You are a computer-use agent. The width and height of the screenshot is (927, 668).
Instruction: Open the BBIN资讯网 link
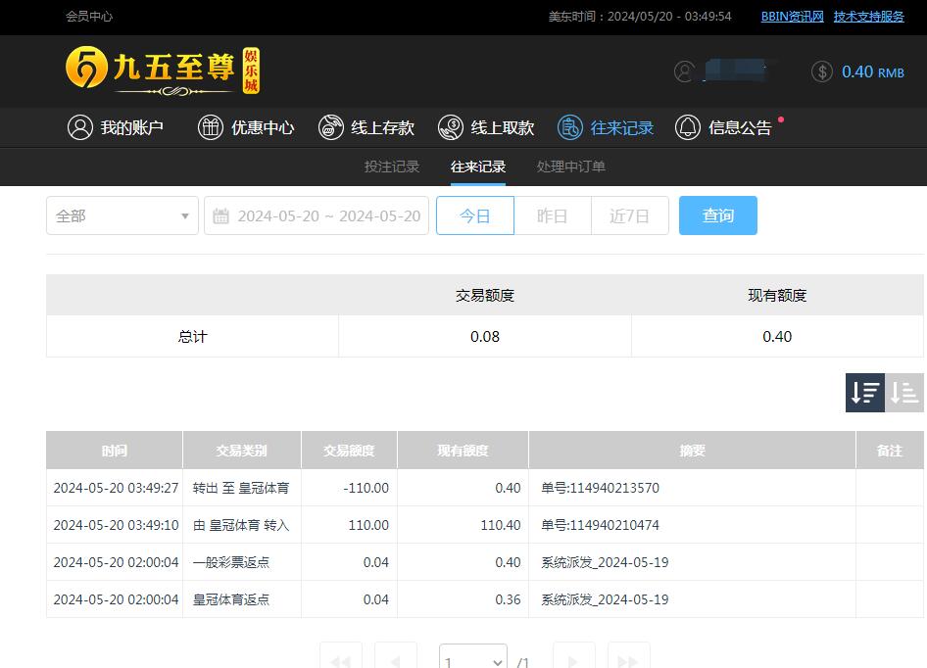(x=792, y=17)
